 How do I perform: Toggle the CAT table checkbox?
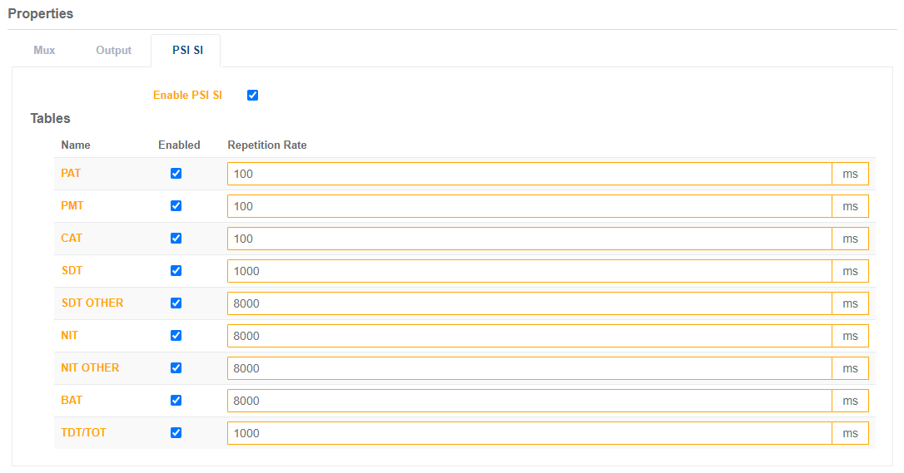(176, 238)
